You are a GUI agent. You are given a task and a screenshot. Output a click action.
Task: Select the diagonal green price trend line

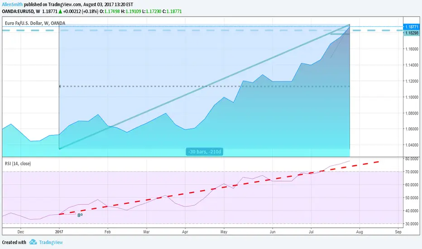205,86
